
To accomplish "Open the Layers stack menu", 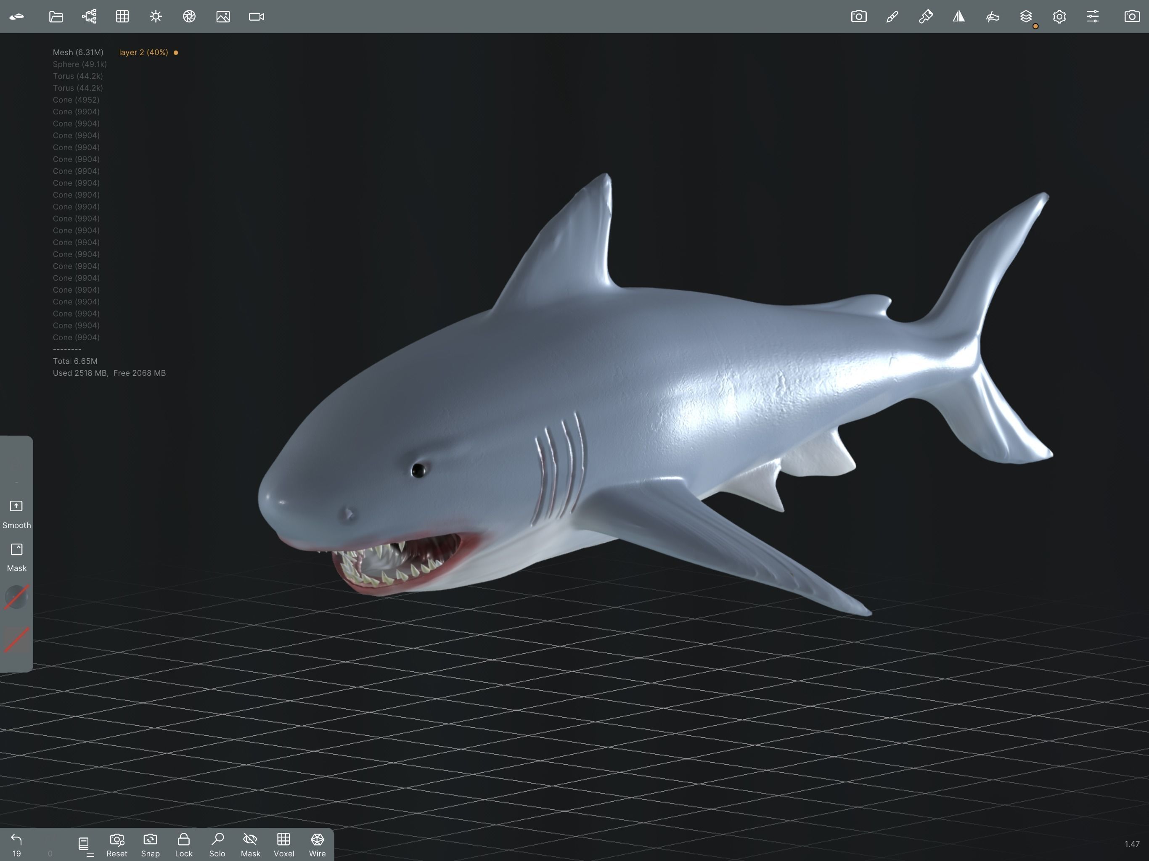I will [1026, 17].
